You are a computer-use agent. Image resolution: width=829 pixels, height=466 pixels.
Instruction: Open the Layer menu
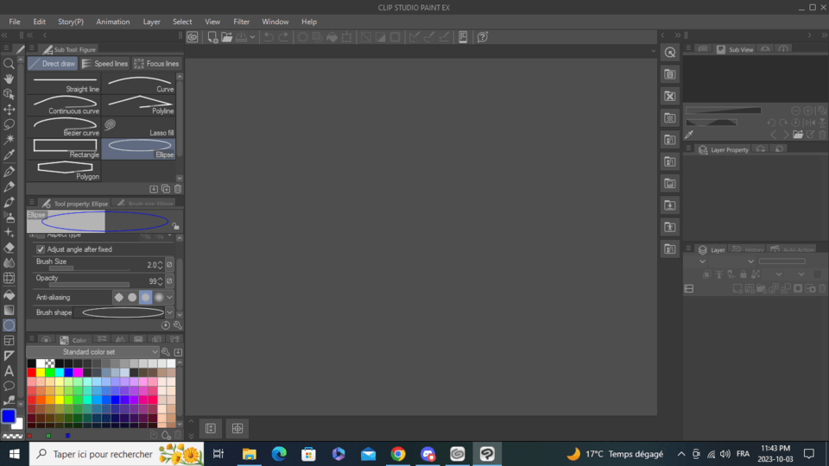click(x=151, y=22)
